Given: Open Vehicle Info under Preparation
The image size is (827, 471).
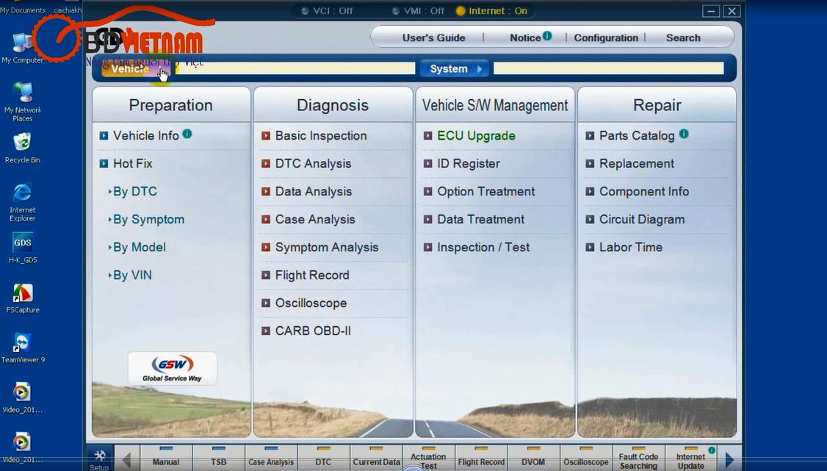Looking at the screenshot, I should [x=146, y=135].
